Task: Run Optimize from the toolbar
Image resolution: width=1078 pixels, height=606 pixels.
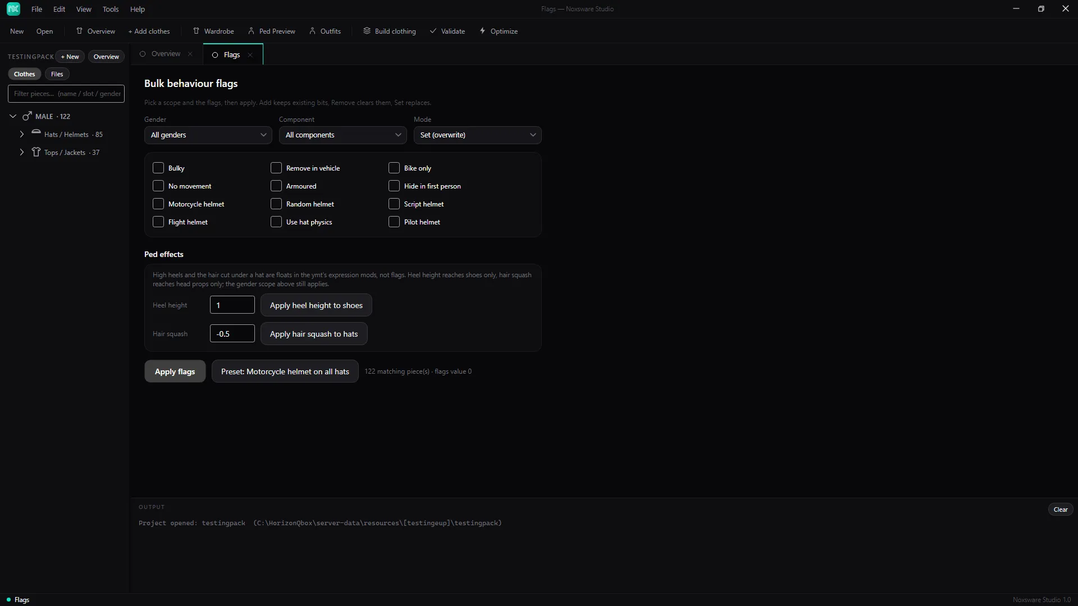Action: point(499,31)
